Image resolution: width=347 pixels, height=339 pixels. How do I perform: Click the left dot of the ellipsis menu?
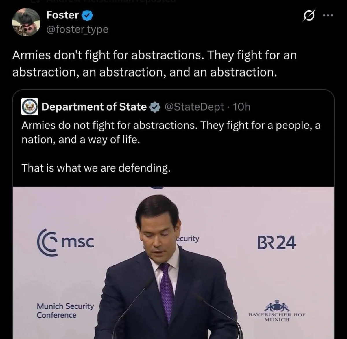[x=324, y=16]
